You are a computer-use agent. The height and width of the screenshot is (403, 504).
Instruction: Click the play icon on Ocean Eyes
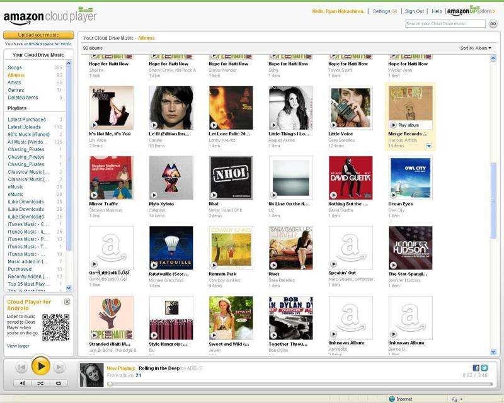(393, 195)
